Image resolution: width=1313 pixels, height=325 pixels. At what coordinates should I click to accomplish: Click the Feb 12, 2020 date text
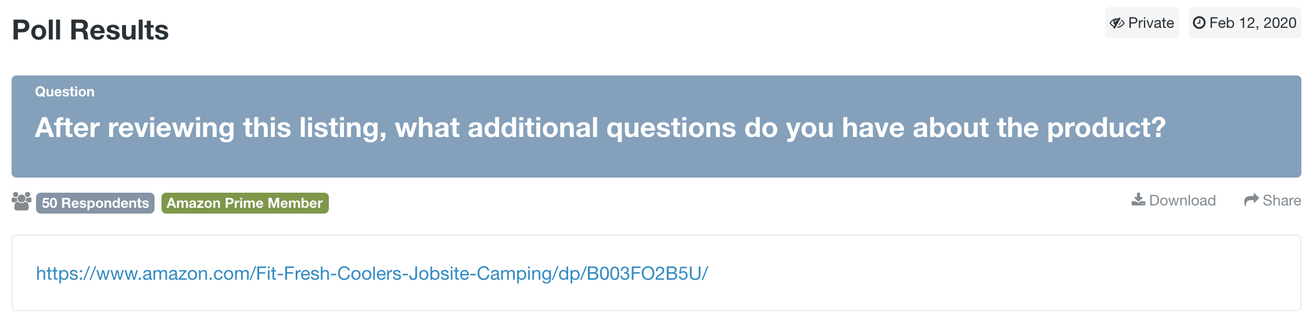click(1253, 23)
